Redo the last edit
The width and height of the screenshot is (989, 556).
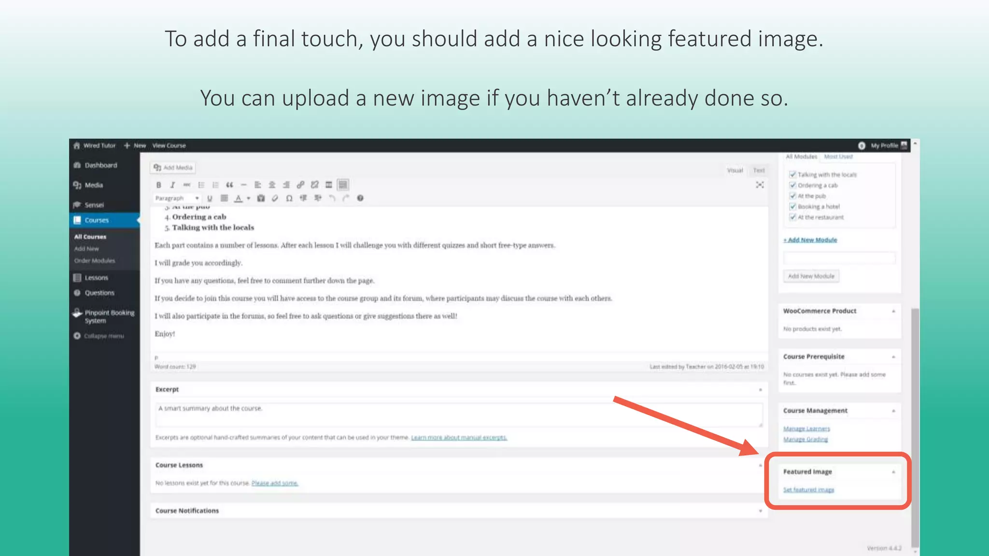point(346,198)
